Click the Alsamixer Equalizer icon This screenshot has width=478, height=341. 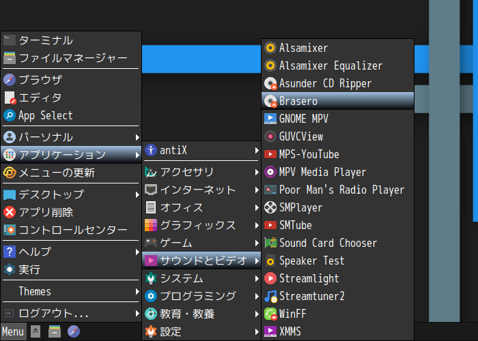[x=270, y=65]
